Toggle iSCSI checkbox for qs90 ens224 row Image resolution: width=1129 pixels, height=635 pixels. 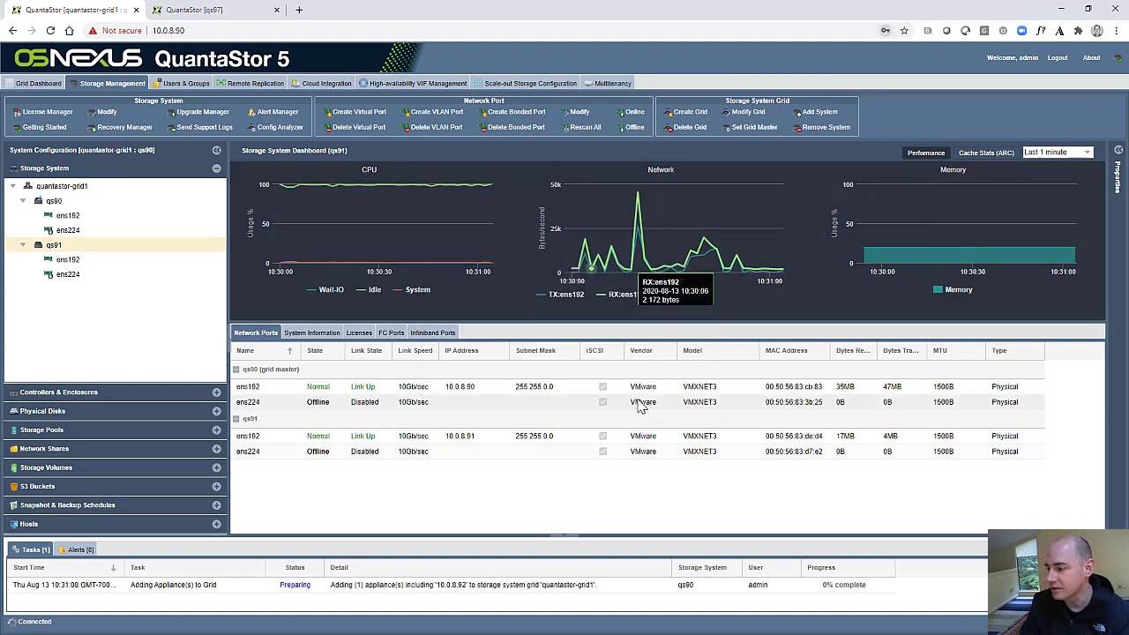coord(602,402)
